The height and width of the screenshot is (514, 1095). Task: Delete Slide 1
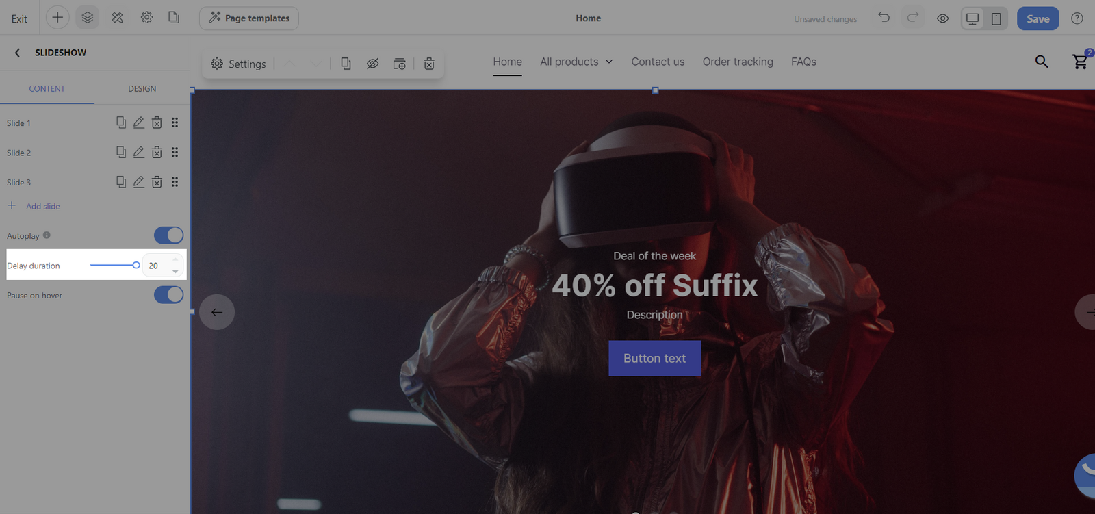tap(157, 123)
